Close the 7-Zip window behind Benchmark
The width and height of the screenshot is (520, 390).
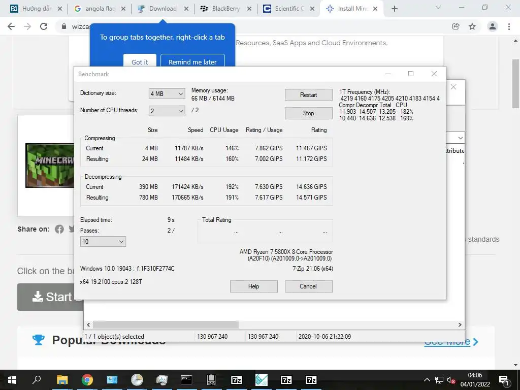click(453, 87)
